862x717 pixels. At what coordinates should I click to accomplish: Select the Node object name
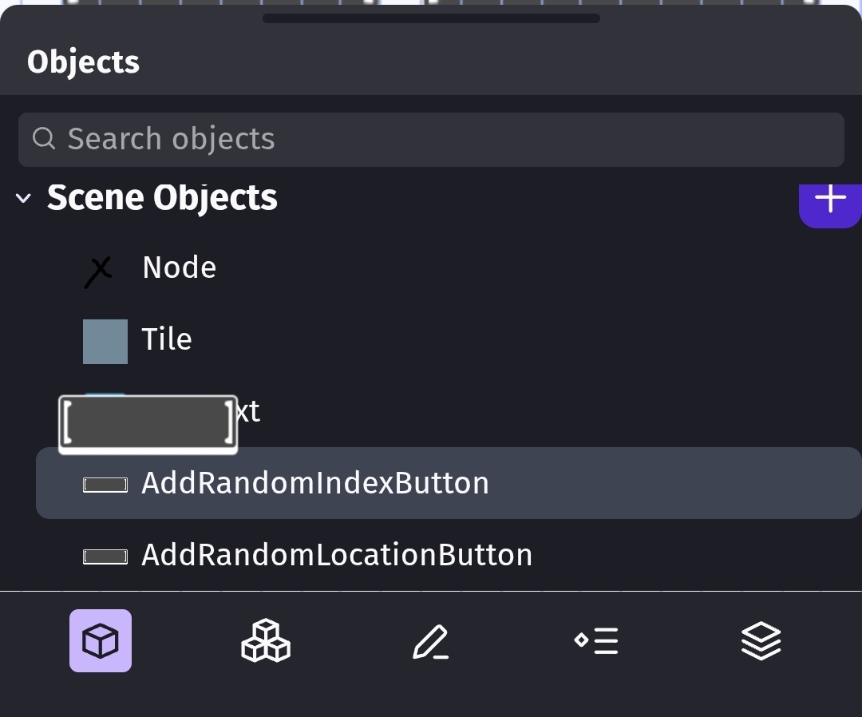(x=179, y=267)
